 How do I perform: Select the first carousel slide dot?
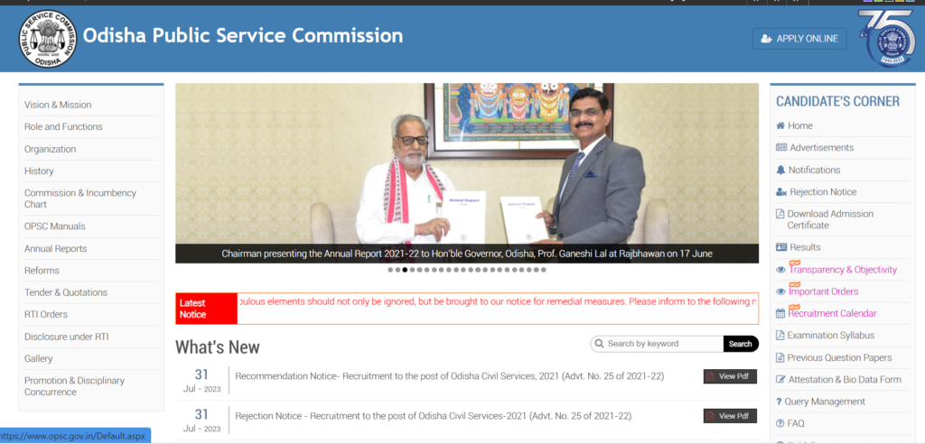390,270
